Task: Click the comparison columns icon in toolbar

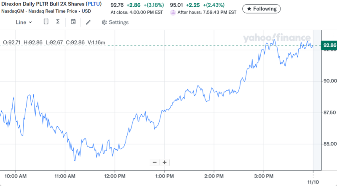Action: point(46,22)
